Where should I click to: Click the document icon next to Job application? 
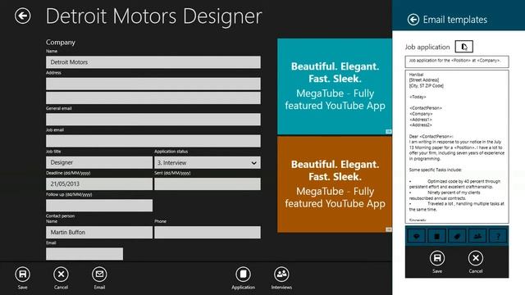click(464, 47)
